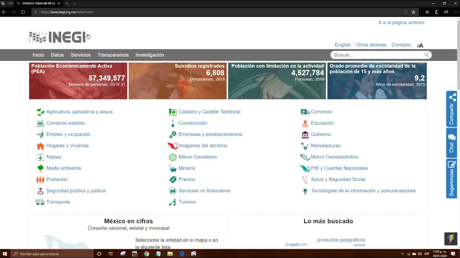This screenshot has width=460, height=258.
Task: Click the Turismo traveler icon
Action: pyautogui.click(x=173, y=202)
